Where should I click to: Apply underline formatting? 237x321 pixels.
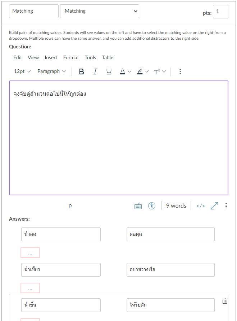[109, 71]
